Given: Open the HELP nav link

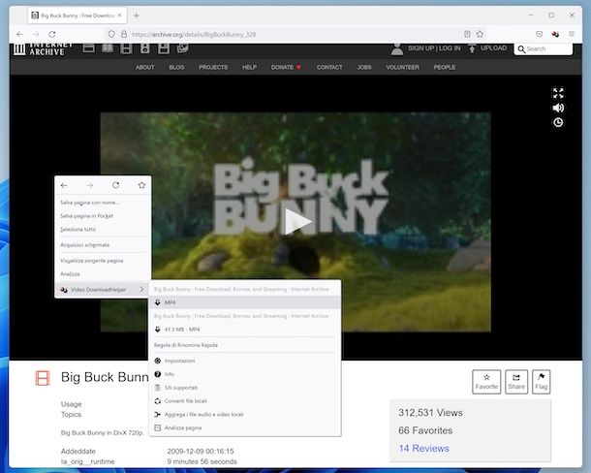Looking at the screenshot, I should click(x=250, y=67).
